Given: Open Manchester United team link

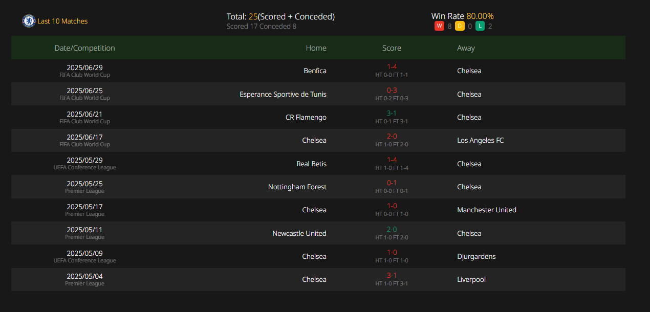Looking at the screenshot, I should (487, 210).
